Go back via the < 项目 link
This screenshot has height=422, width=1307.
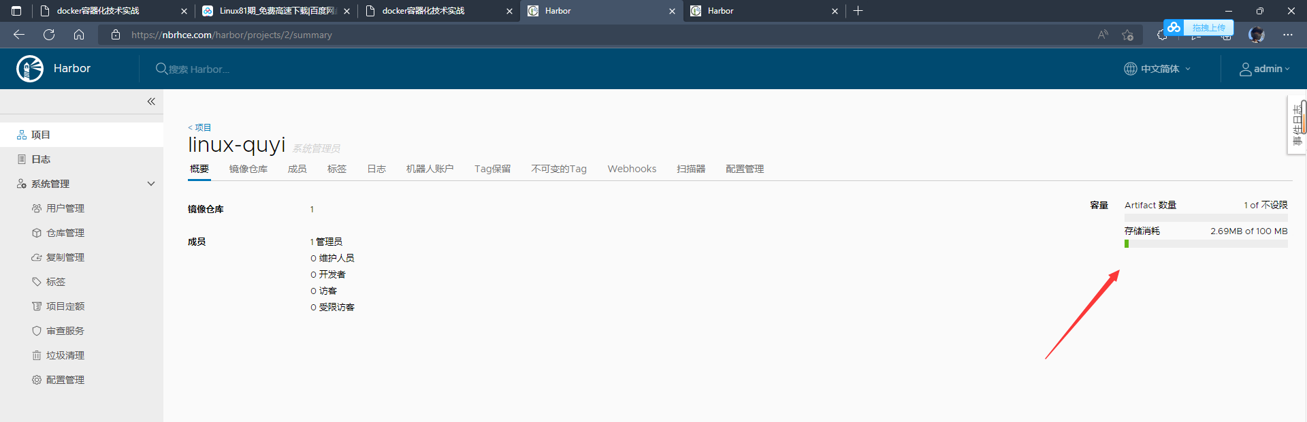pos(199,127)
